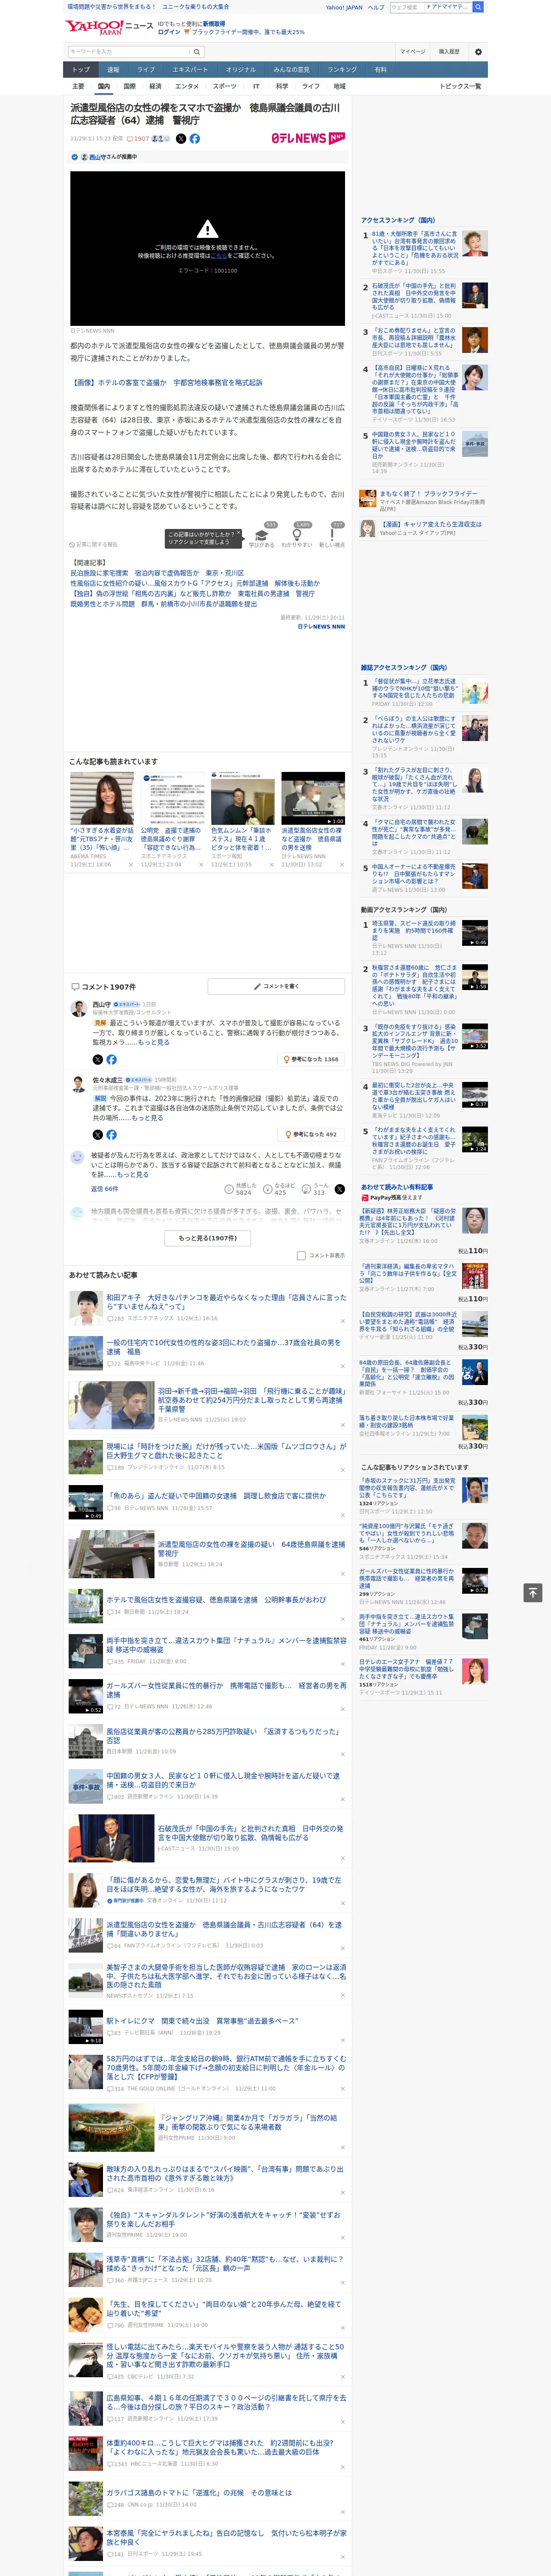Open the ライブ tab in blue navigation
This screenshot has width=551, height=2576.
[146, 69]
